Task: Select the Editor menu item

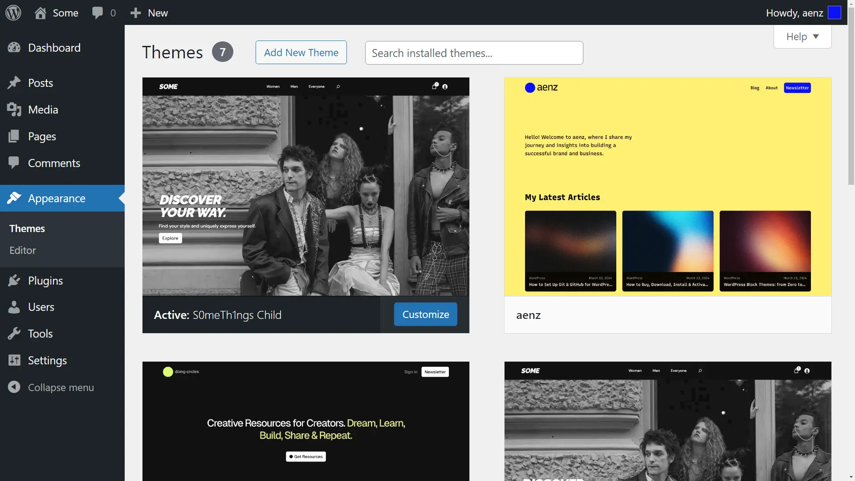Action: [22, 250]
